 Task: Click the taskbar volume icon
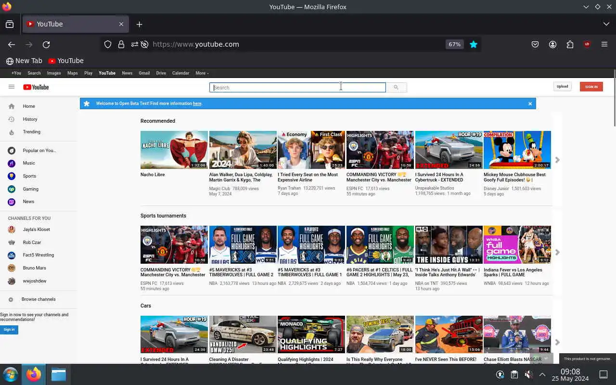pyautogui.click(x=528, y=374)
